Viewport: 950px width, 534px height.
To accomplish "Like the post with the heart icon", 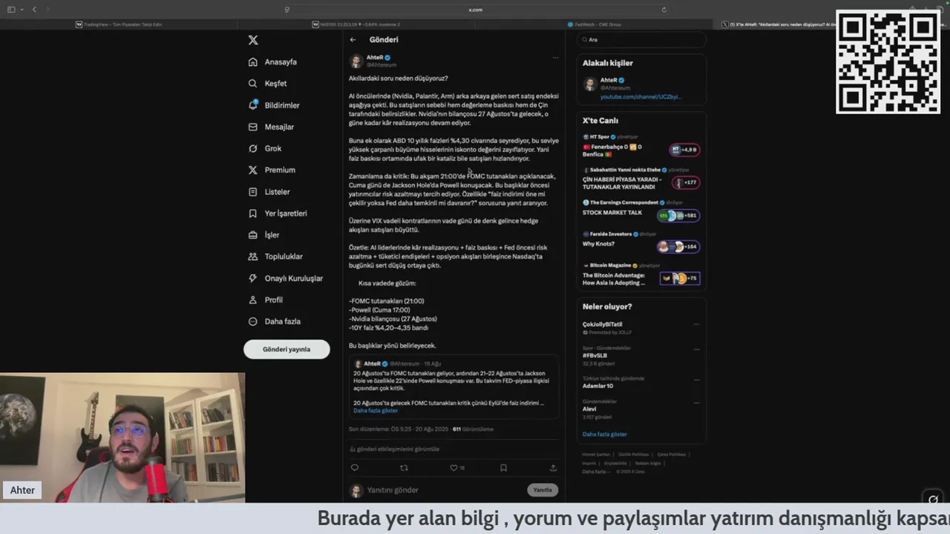I will (x=453, y=468).
